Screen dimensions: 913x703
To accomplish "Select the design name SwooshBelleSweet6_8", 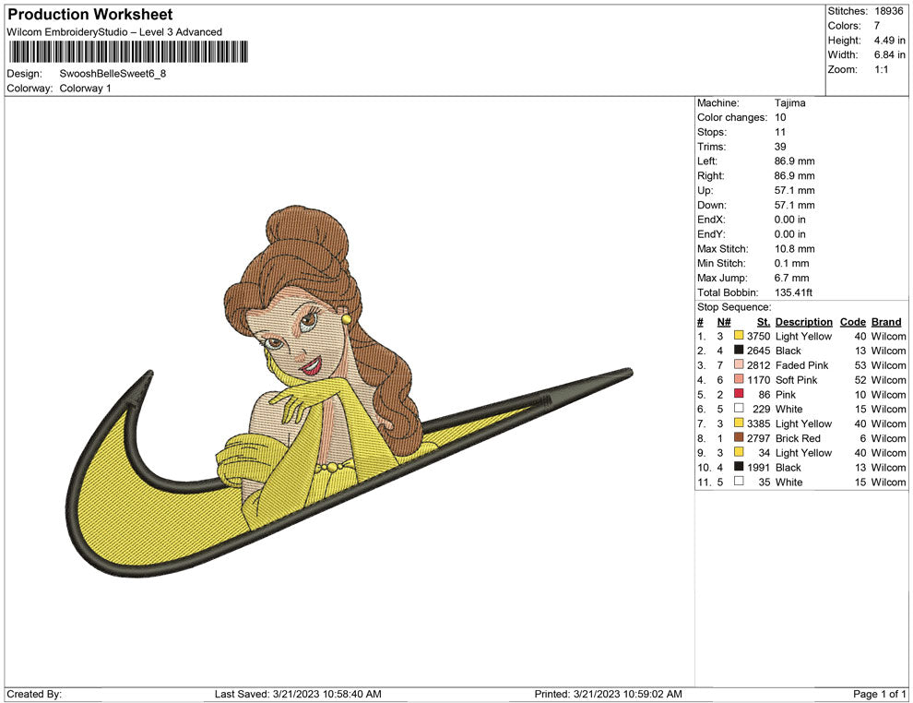I will pos(113,74).
